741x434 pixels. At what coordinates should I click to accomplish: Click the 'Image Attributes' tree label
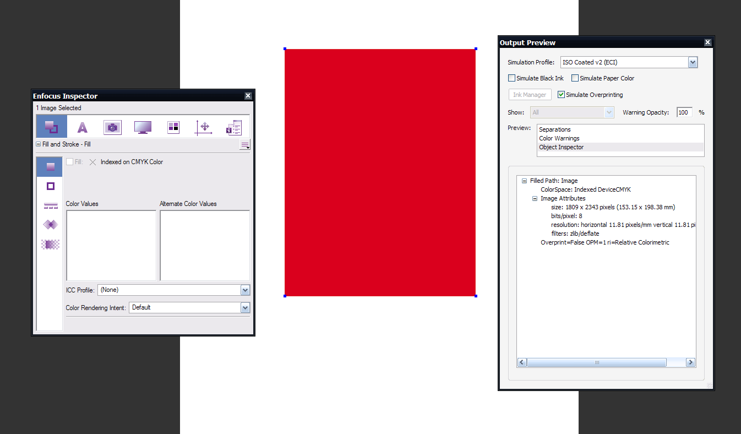(x=563, y=198)
